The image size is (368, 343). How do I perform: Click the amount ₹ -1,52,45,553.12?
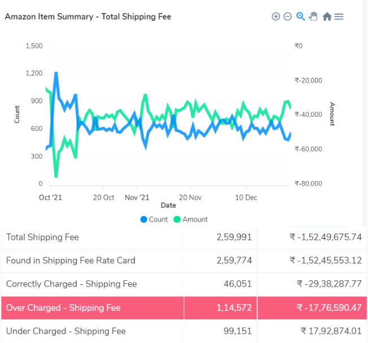(x=326, y=261)
